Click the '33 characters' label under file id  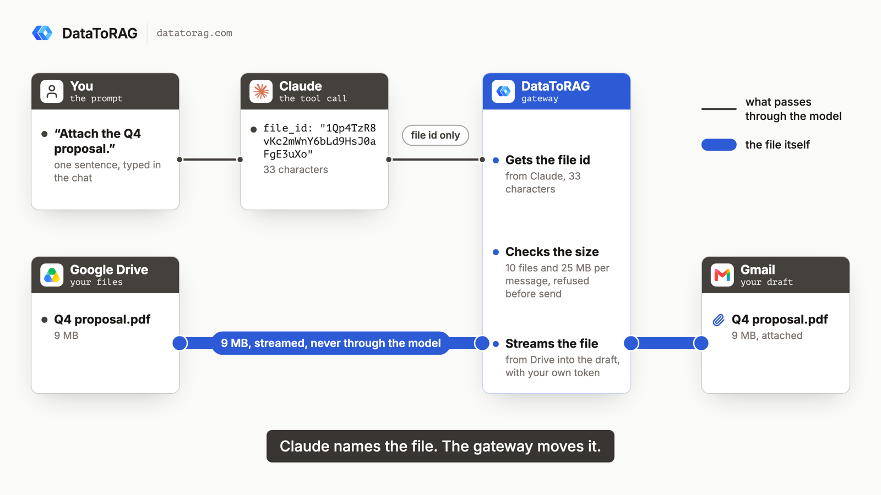296,169
